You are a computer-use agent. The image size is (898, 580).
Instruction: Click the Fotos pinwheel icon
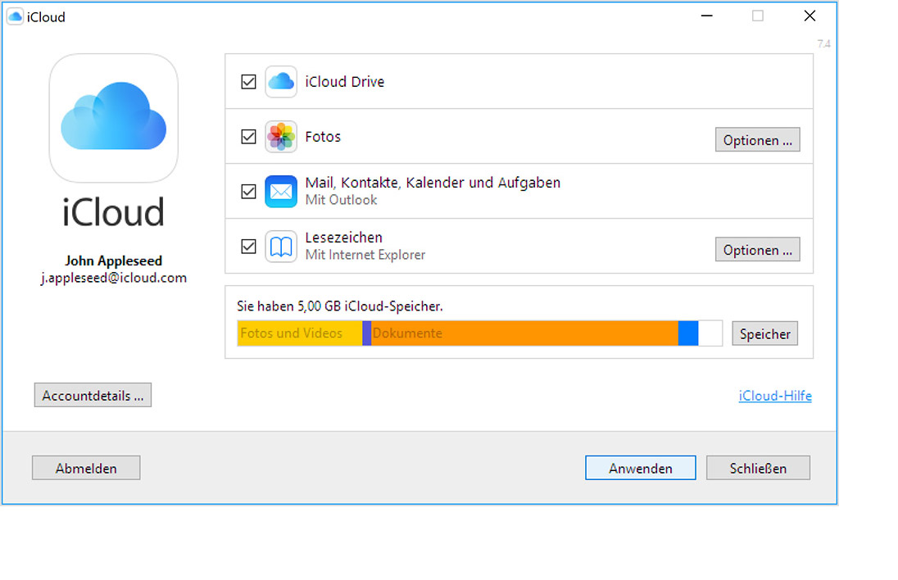[x=280, y=137]
